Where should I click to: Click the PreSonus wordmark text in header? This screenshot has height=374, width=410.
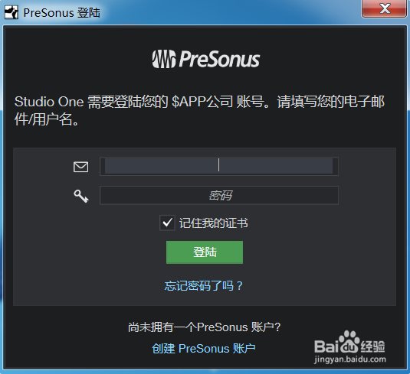pos(219,60)
